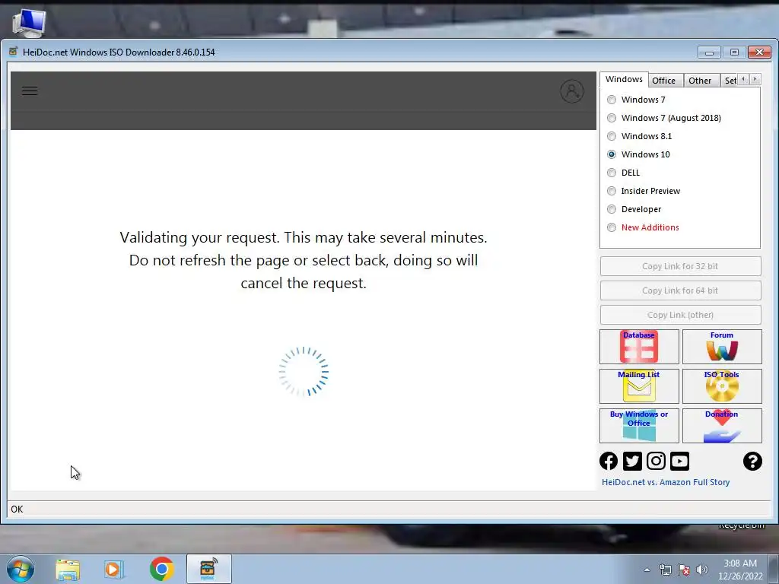Switch to the Other tab
The height and width of the screenshot is (584, 779).
point(700,81)
